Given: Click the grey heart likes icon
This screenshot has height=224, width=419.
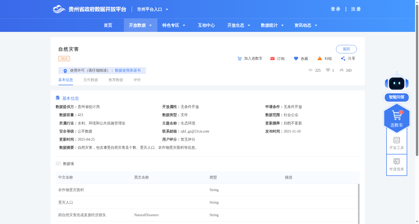Looking at the screenshot, I should (328, 70).
